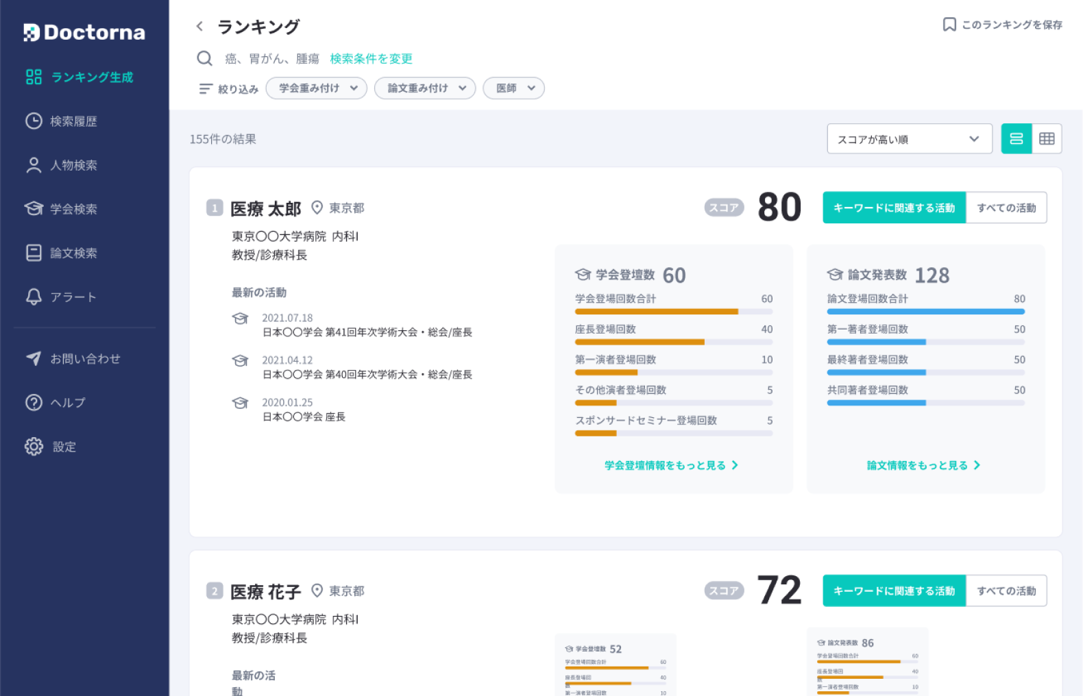Open the スコアが高い順 sort dropdown
The width and height of the screenshot is (1083, 696).
[910, 139]
